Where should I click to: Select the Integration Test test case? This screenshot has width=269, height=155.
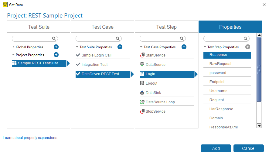(x=103, y=65)
